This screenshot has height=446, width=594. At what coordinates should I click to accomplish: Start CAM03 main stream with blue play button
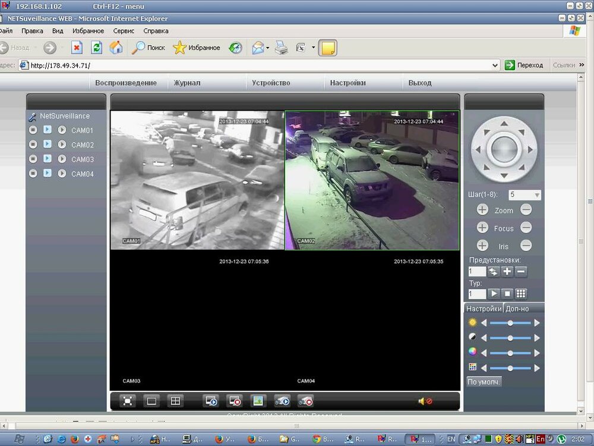(x=48, y=159)
